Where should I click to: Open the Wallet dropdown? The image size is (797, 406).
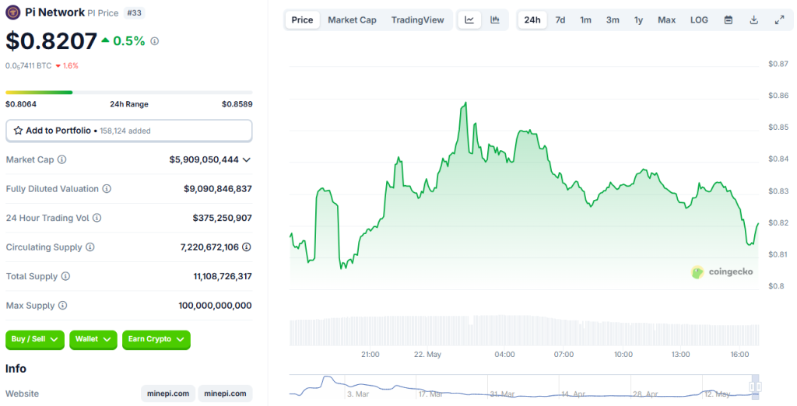click(93, 339)
